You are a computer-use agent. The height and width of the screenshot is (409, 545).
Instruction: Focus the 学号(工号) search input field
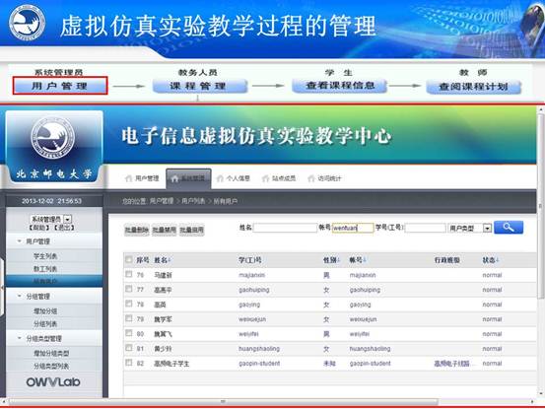tap(425, 228)
